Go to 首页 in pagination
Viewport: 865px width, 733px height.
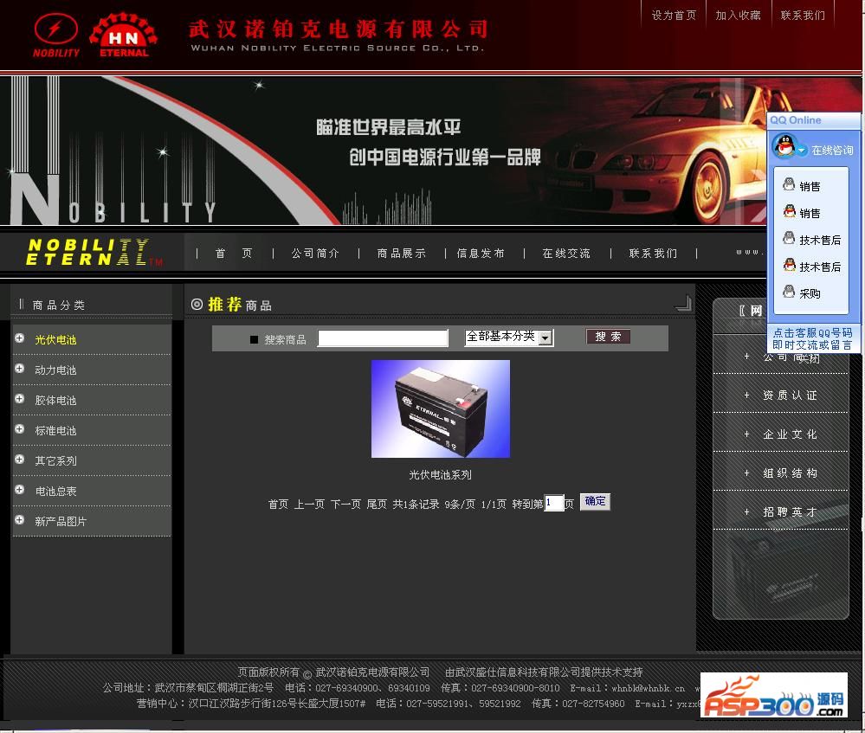click(278, 505)
